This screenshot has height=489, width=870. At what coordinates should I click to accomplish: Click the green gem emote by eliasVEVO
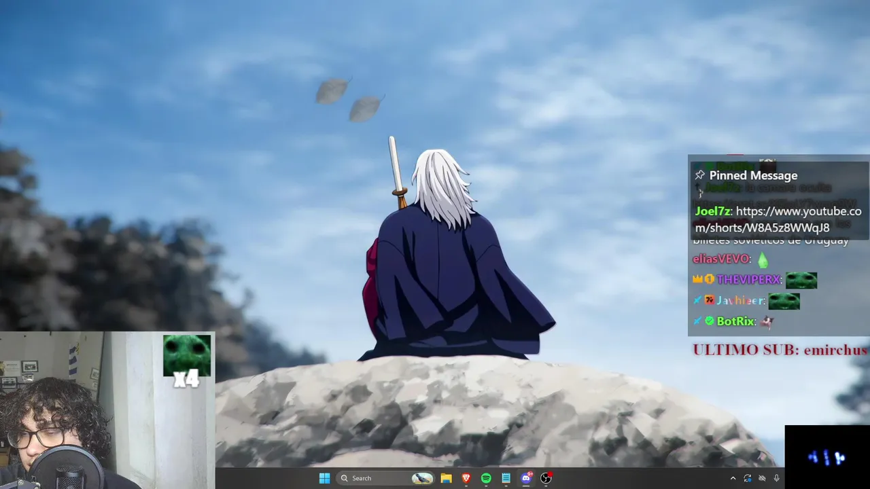763,259
